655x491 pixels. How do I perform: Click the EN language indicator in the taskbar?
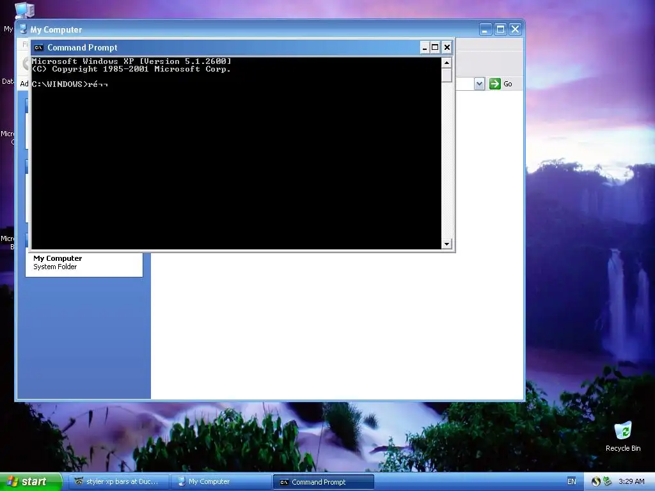571,481
